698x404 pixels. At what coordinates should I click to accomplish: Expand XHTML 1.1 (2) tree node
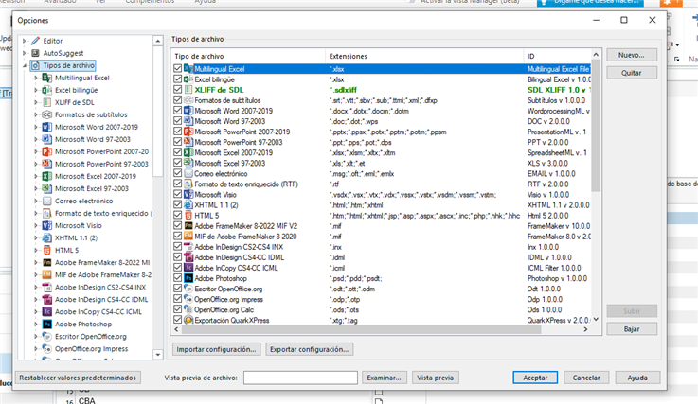click(x=36, y=238)
